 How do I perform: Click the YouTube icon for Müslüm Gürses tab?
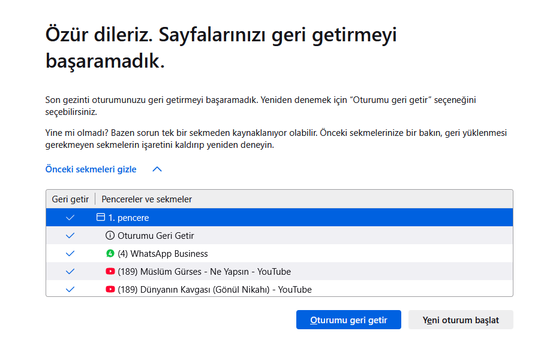pos(110,271)
